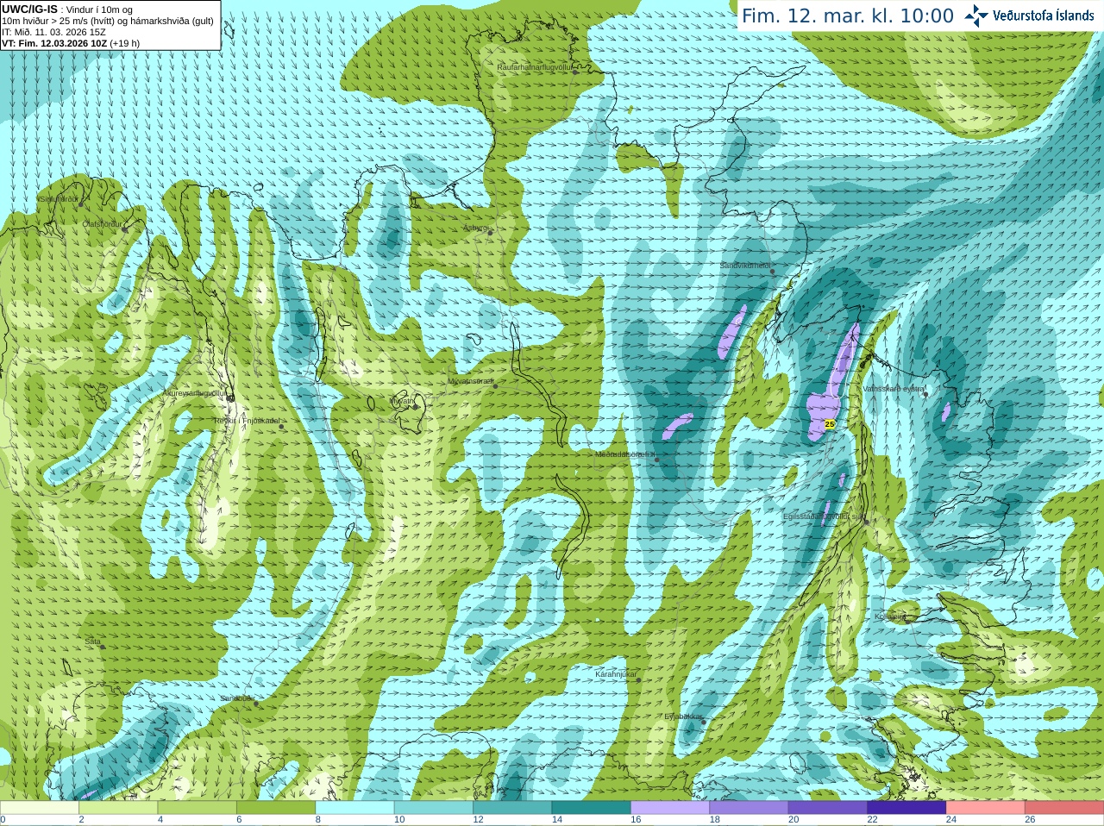Select the Sandbúðir station dot
1104x826 pixels.
(x=256, y=703)
